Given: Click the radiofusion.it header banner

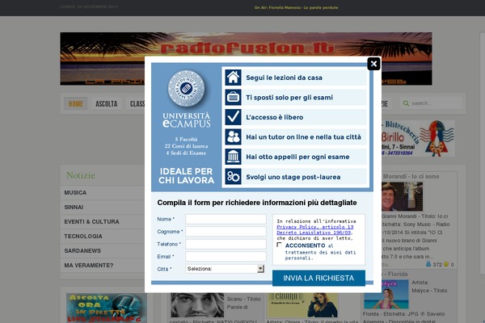Looking at the screenshot, I should click(x=246, y=59).
